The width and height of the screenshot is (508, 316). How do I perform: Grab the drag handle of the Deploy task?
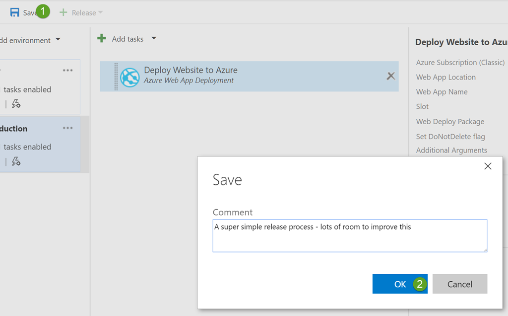116,77
